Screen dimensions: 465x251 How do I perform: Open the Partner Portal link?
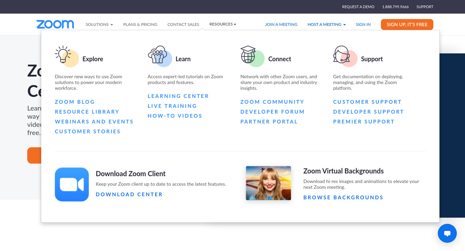[269, 122]
